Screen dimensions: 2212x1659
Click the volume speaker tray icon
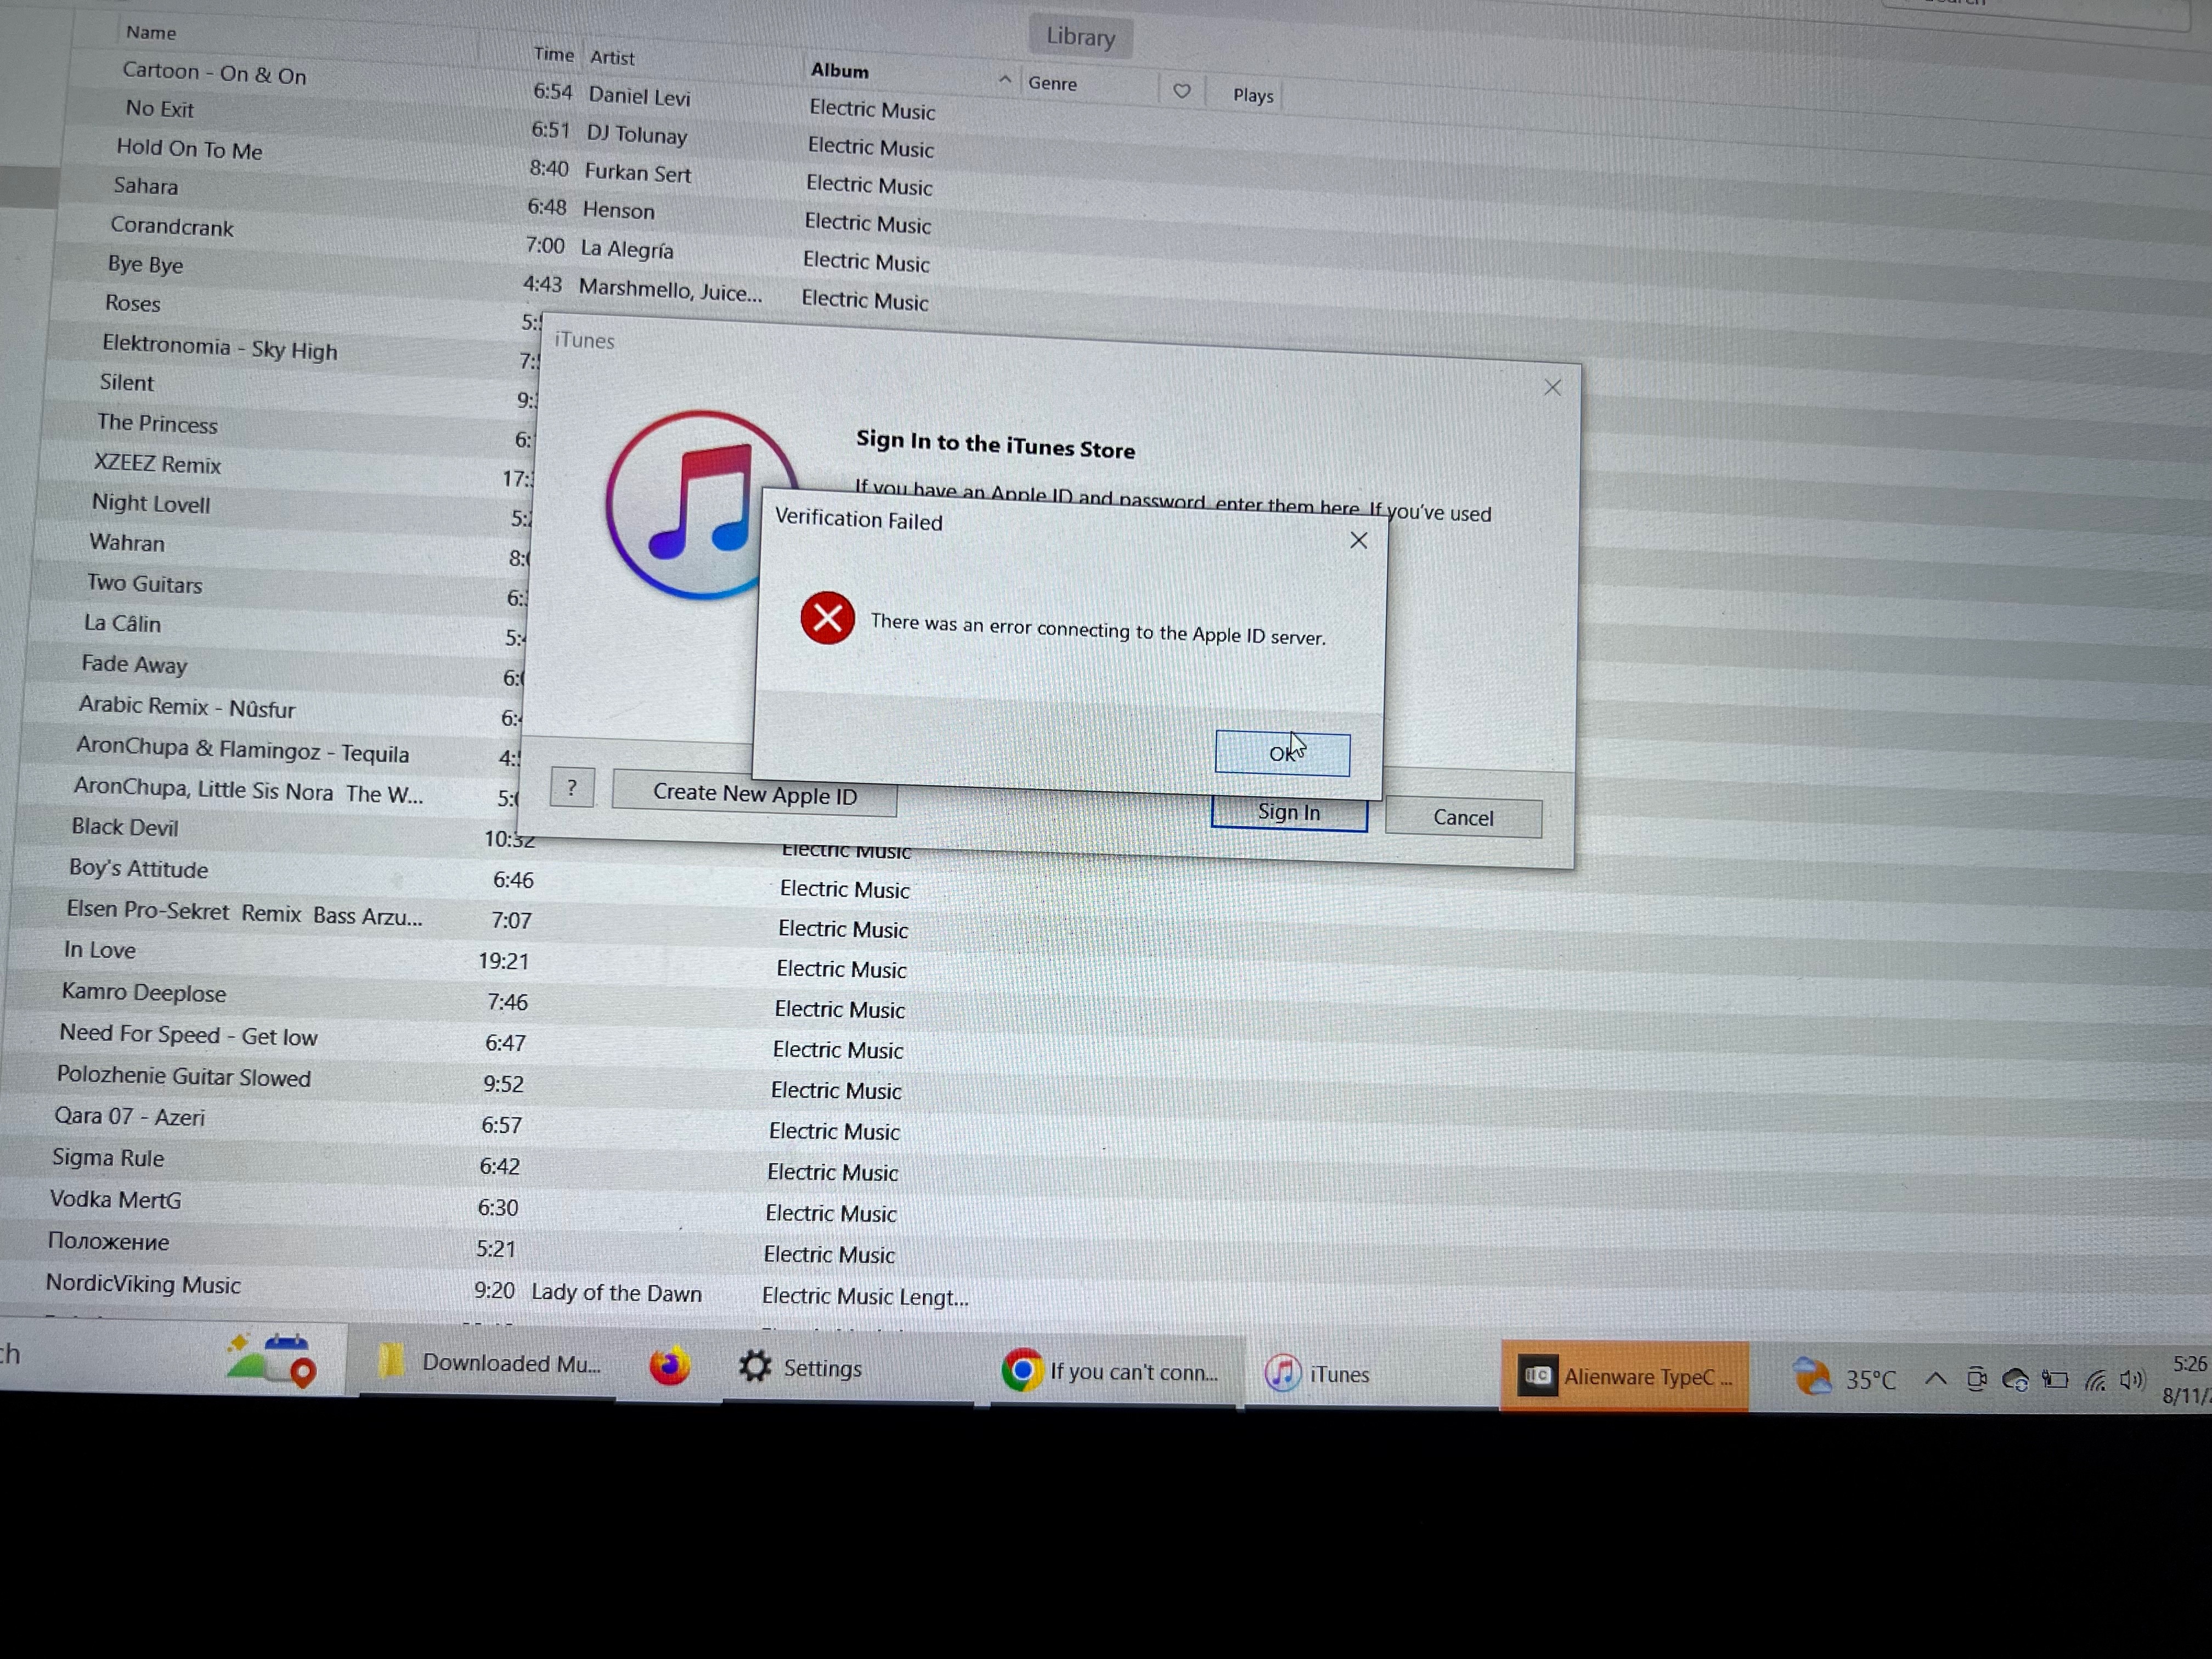[x=2131, y=1380]
